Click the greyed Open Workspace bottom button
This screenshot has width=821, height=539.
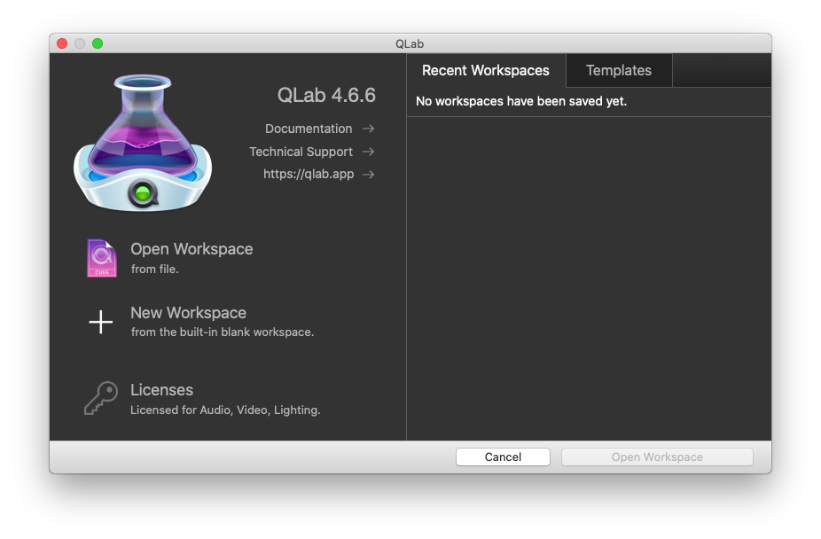[x=657, y=457]
